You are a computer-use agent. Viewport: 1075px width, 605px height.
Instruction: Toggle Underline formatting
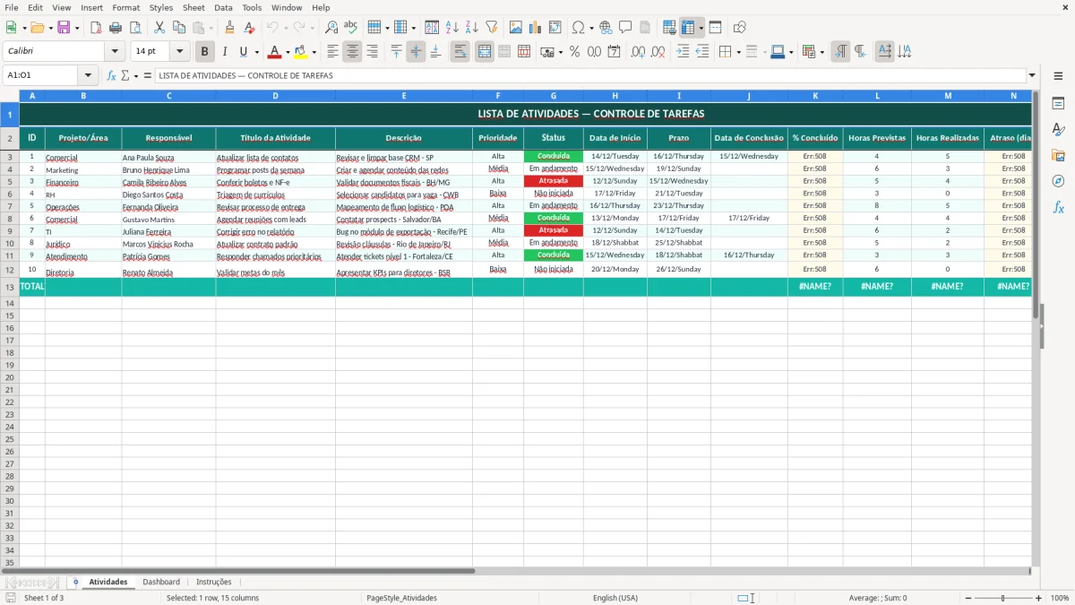coord(243,52)
